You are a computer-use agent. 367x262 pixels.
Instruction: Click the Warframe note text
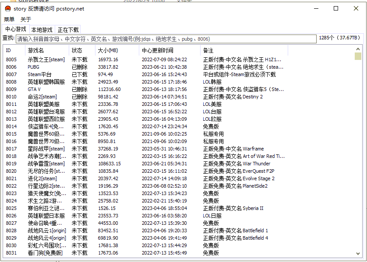pyautogui.click(x=253, y=149)
